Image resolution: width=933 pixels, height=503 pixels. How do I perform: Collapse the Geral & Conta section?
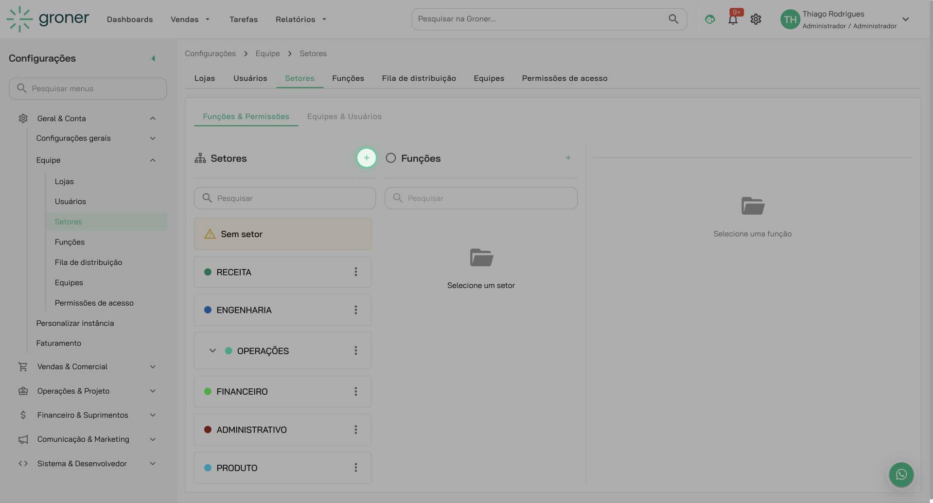[152, 118]
